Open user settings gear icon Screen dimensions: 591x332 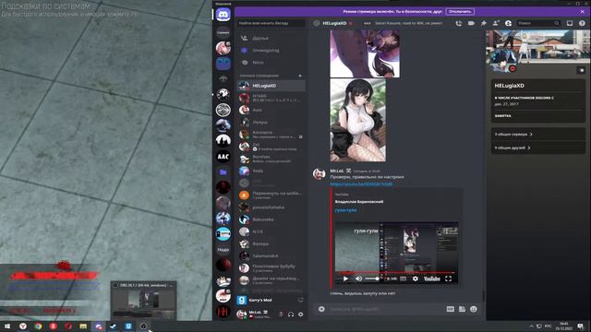click(x=300, y=314)
